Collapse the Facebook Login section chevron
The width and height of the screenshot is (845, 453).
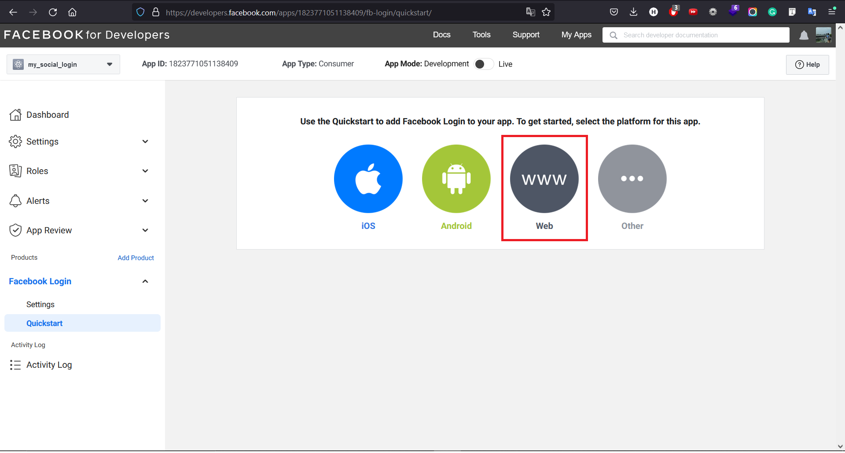[x=145, y=281]
